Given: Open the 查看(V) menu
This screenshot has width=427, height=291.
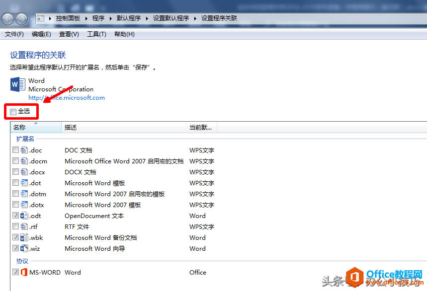Looking at the screenshot, I should coord(69,34).
